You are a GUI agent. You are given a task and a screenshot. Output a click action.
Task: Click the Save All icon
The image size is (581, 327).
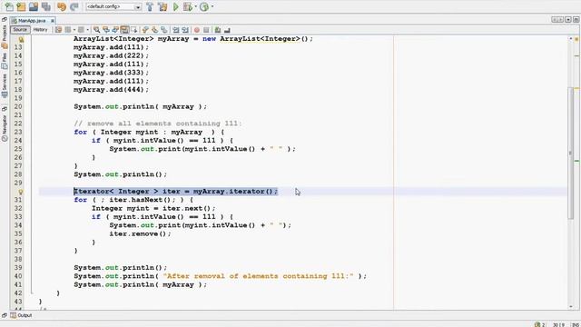pos(46,6)
